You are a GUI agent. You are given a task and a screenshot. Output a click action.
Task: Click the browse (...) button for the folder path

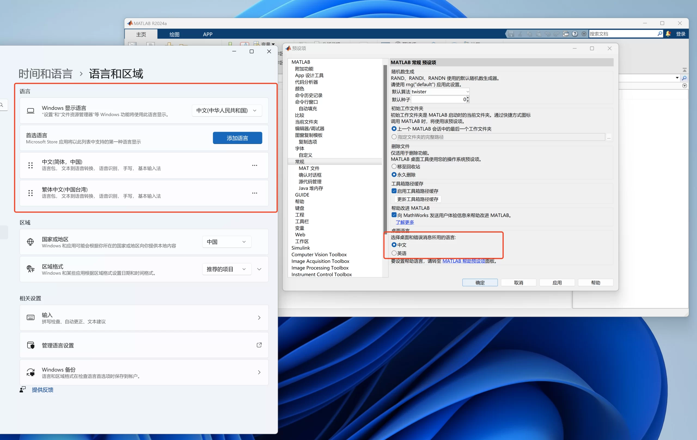(x=609, y=137)
